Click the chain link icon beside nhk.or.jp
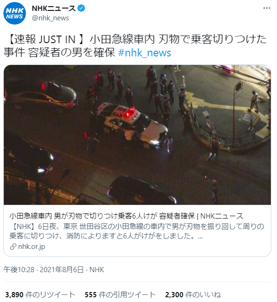277x302 pixels. [13, 247]
